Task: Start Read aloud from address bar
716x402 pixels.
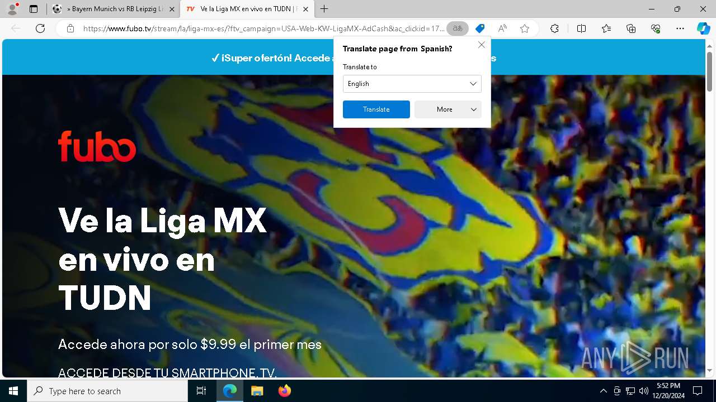Action: [502, 28]
